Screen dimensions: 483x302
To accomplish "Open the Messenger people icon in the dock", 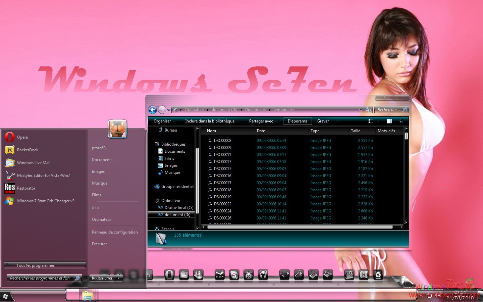I will point(199,275).
